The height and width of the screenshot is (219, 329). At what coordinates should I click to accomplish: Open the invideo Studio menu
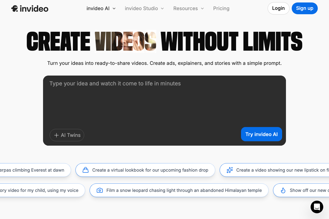pos(141,8)
